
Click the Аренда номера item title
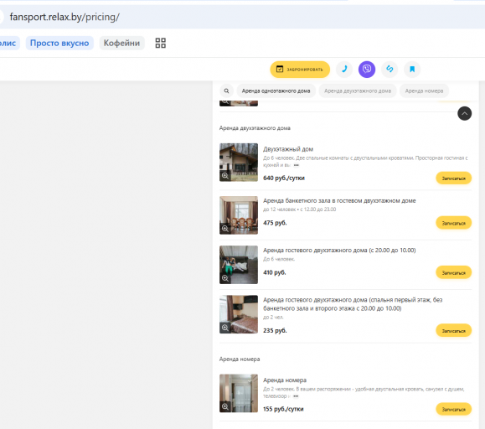[285, 380]
